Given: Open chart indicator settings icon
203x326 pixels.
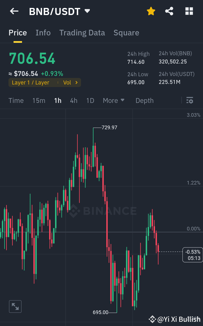Looking at the screenshot, I should coord(189,100).
